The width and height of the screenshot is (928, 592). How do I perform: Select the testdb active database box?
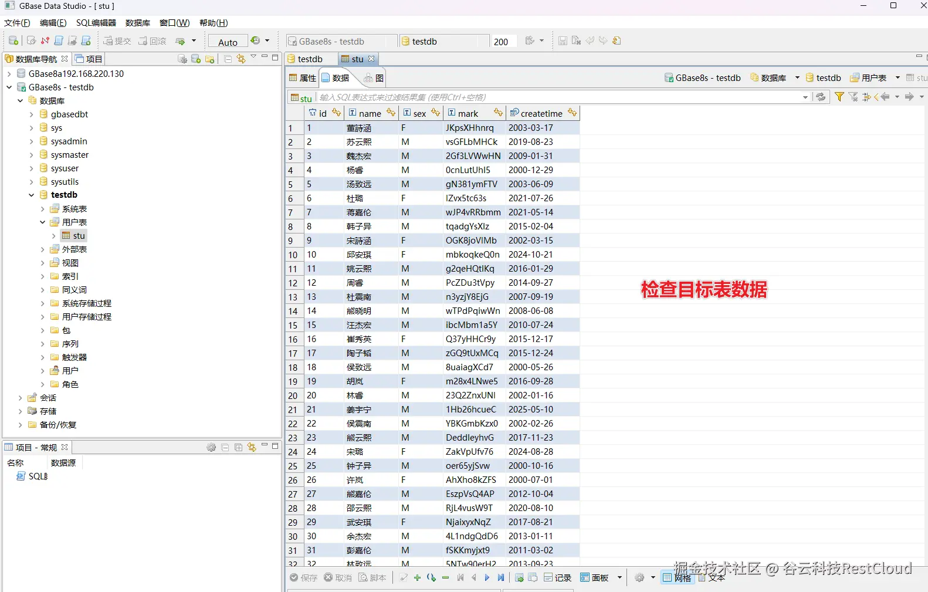tap(444, 42)
